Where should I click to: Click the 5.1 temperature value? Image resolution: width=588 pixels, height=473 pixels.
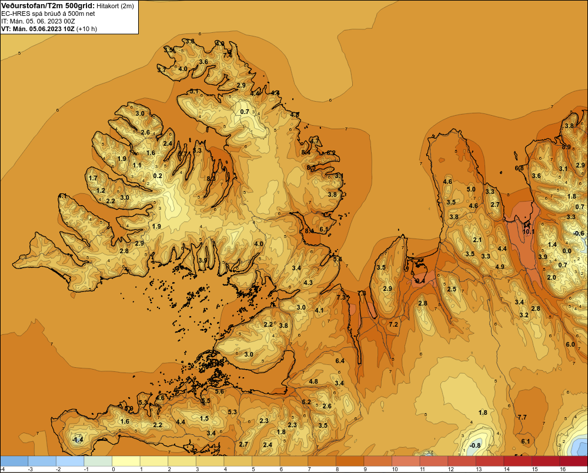194,91
